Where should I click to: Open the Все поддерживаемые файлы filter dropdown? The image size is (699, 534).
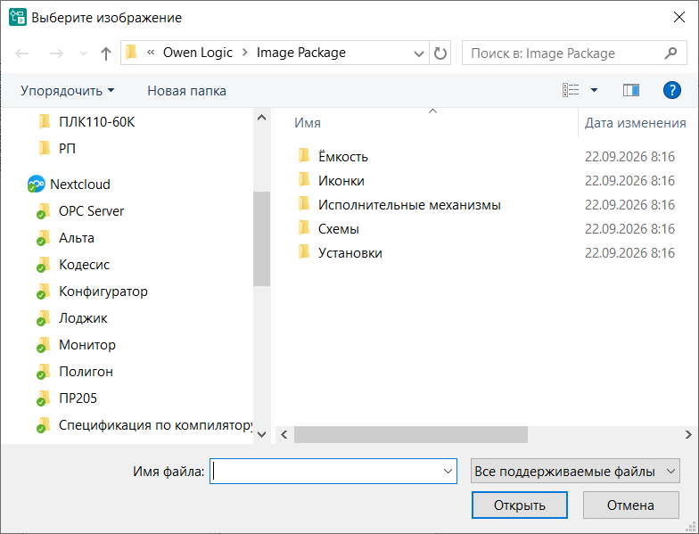pyautogui.click(x=575, y=471)
